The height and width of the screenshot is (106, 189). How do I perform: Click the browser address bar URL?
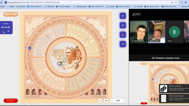(34, 2)
